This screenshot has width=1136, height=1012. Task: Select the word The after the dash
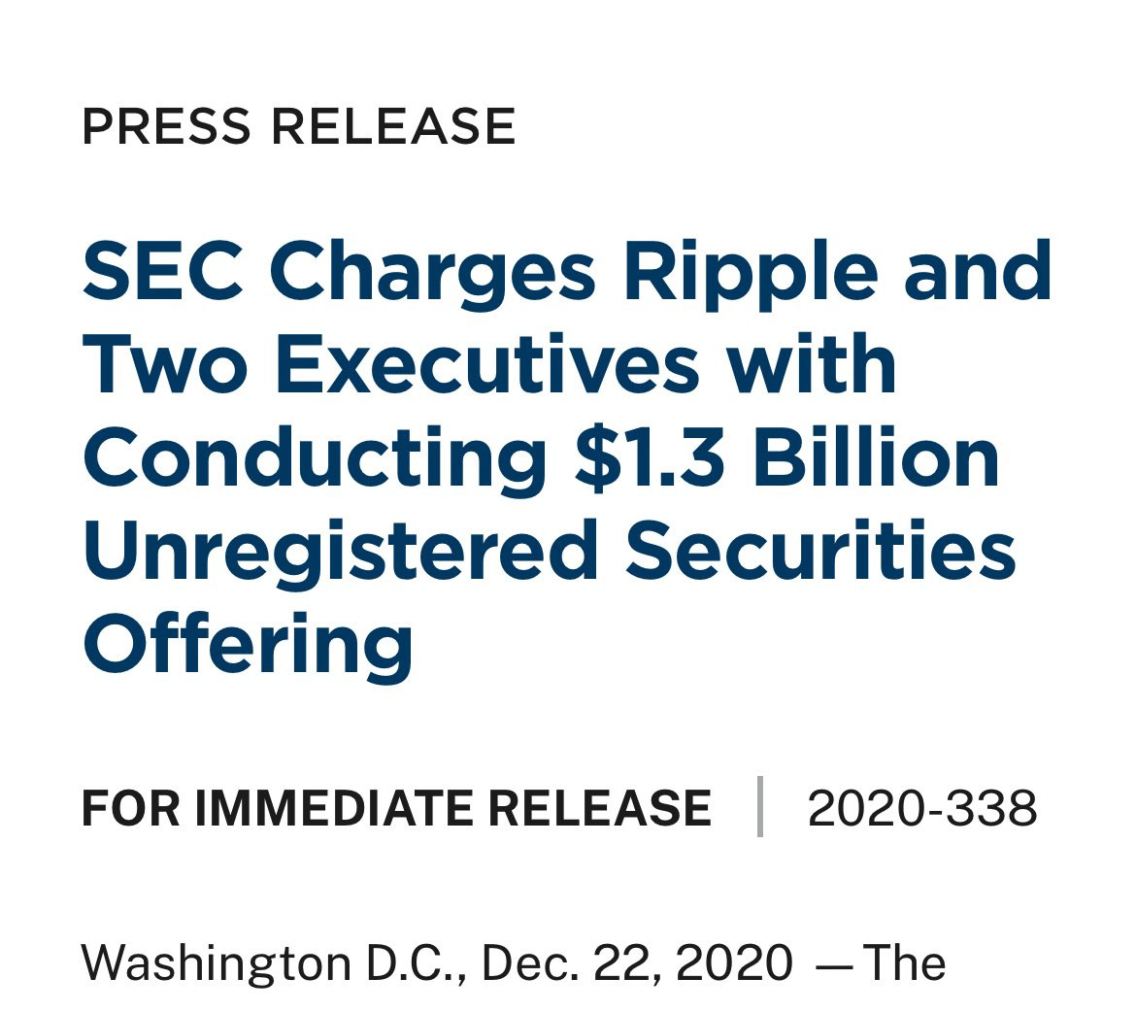pos(904,962)
